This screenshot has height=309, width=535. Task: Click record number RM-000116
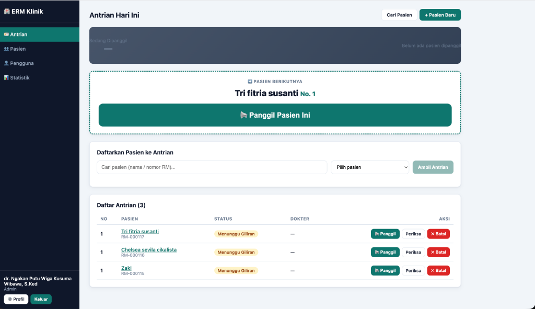pos(133,255)
